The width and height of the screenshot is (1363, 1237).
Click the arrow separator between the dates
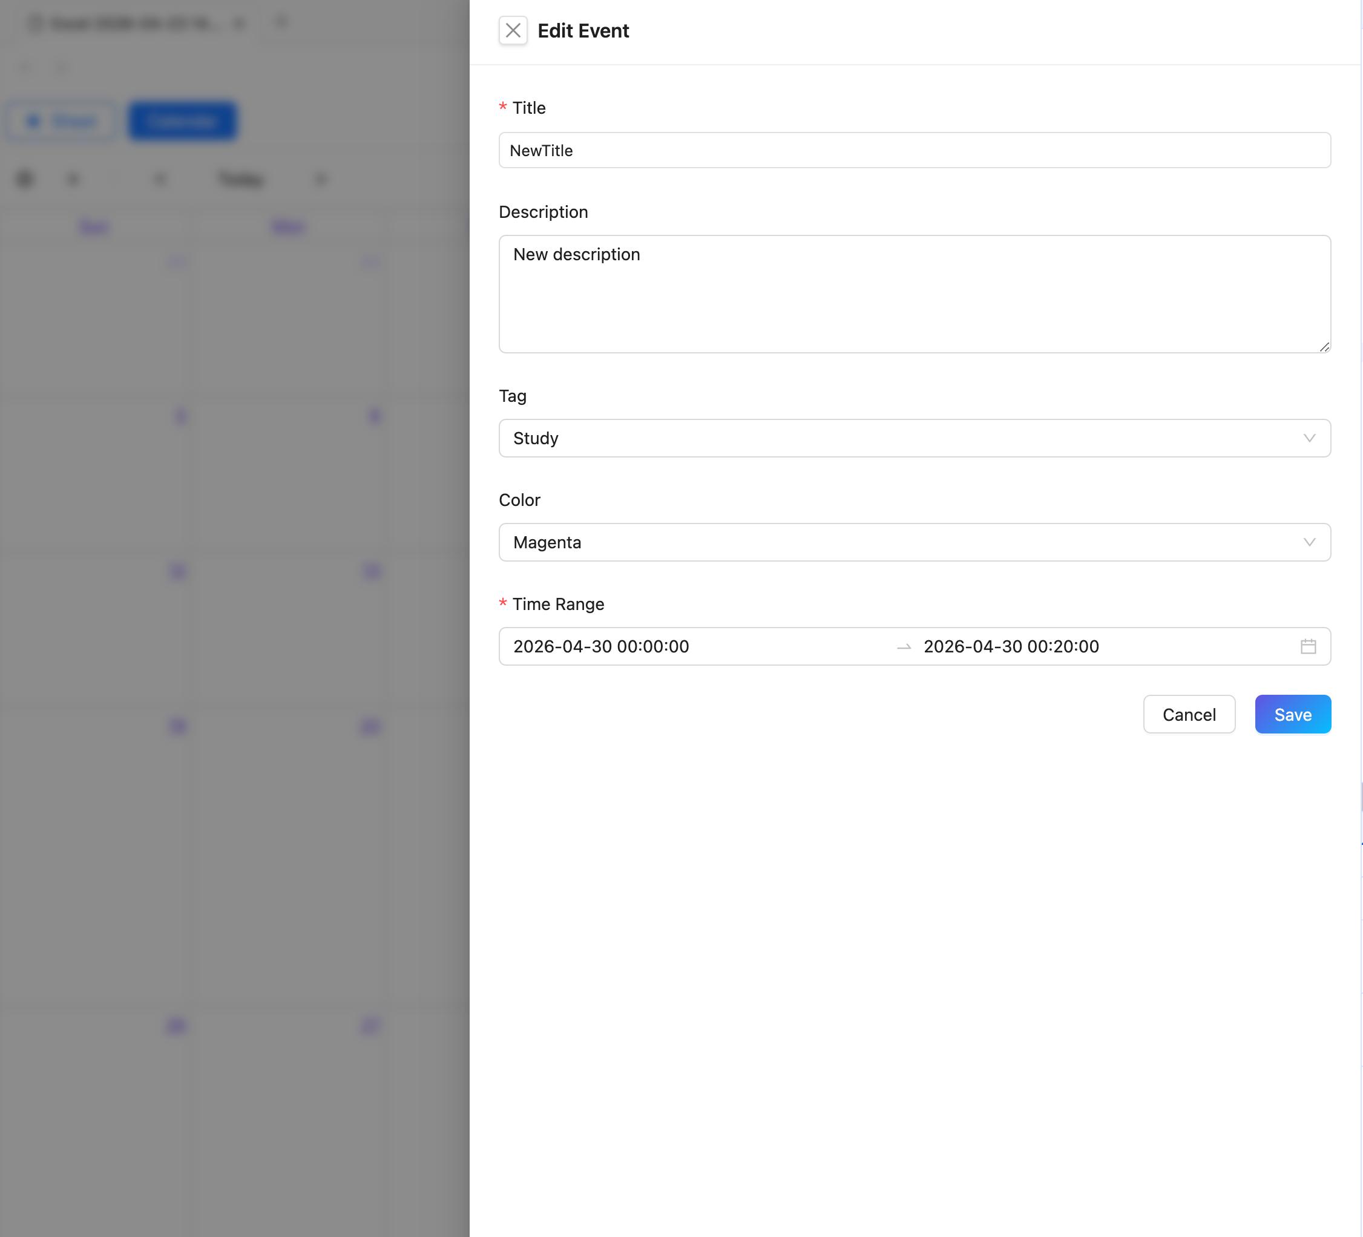(x=903, y=647)
